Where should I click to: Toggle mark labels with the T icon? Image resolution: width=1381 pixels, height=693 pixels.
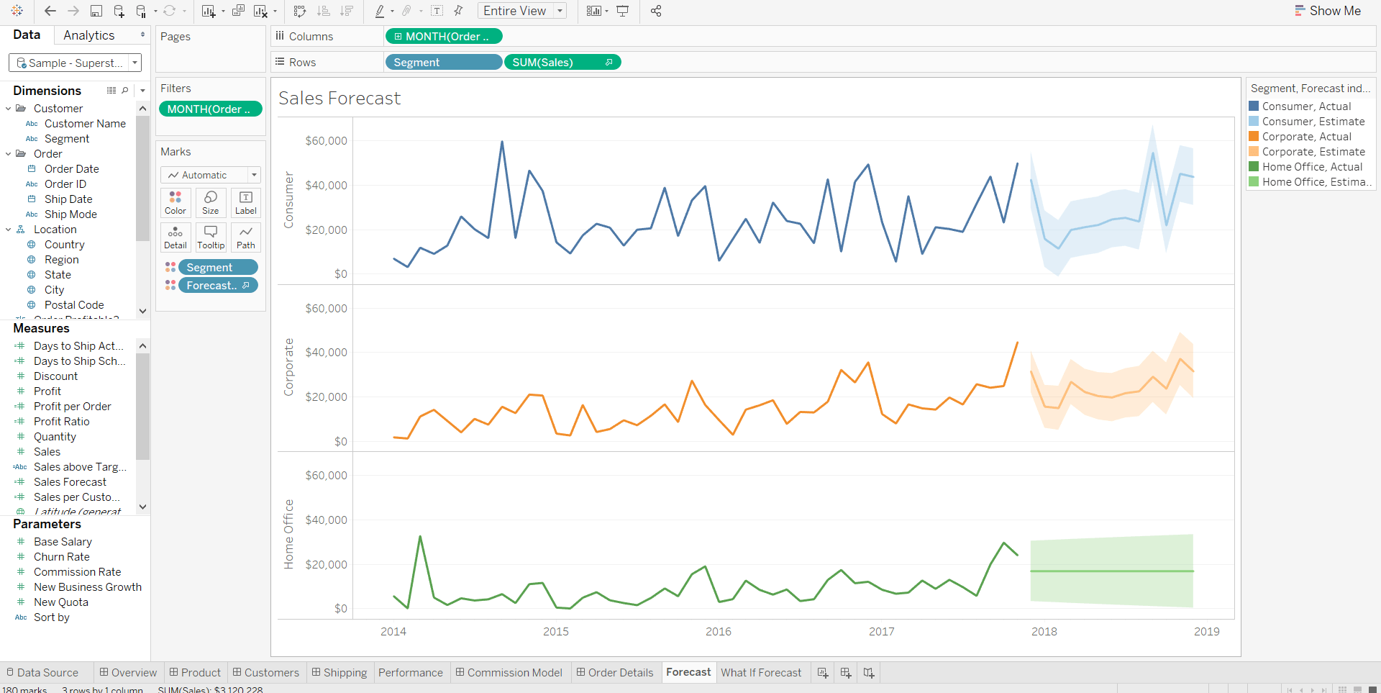[437, 11]
